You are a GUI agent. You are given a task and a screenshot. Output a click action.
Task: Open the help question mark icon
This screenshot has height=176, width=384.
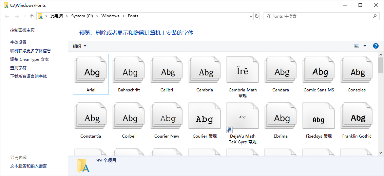point(376,46)
